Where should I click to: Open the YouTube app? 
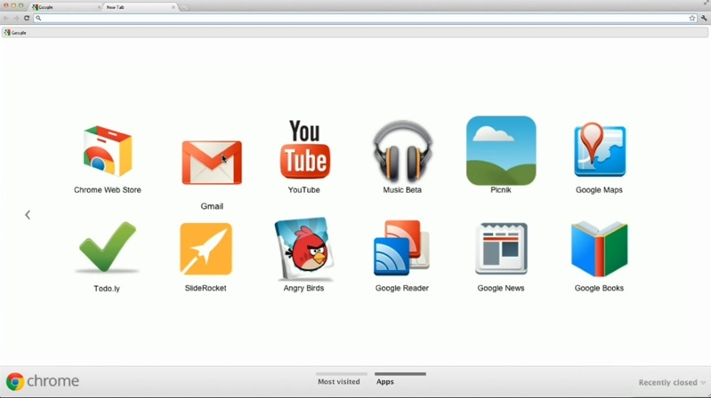pyautogui.click(x=304, y=149)
